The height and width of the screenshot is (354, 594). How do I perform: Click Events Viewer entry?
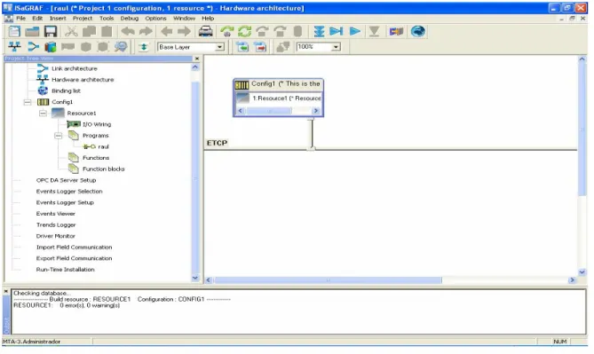click(x=56, y=214)
